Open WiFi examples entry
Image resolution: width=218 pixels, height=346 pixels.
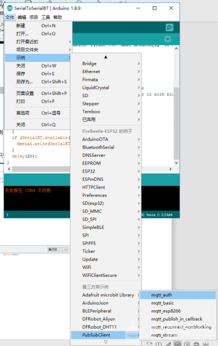click(106, 267)
